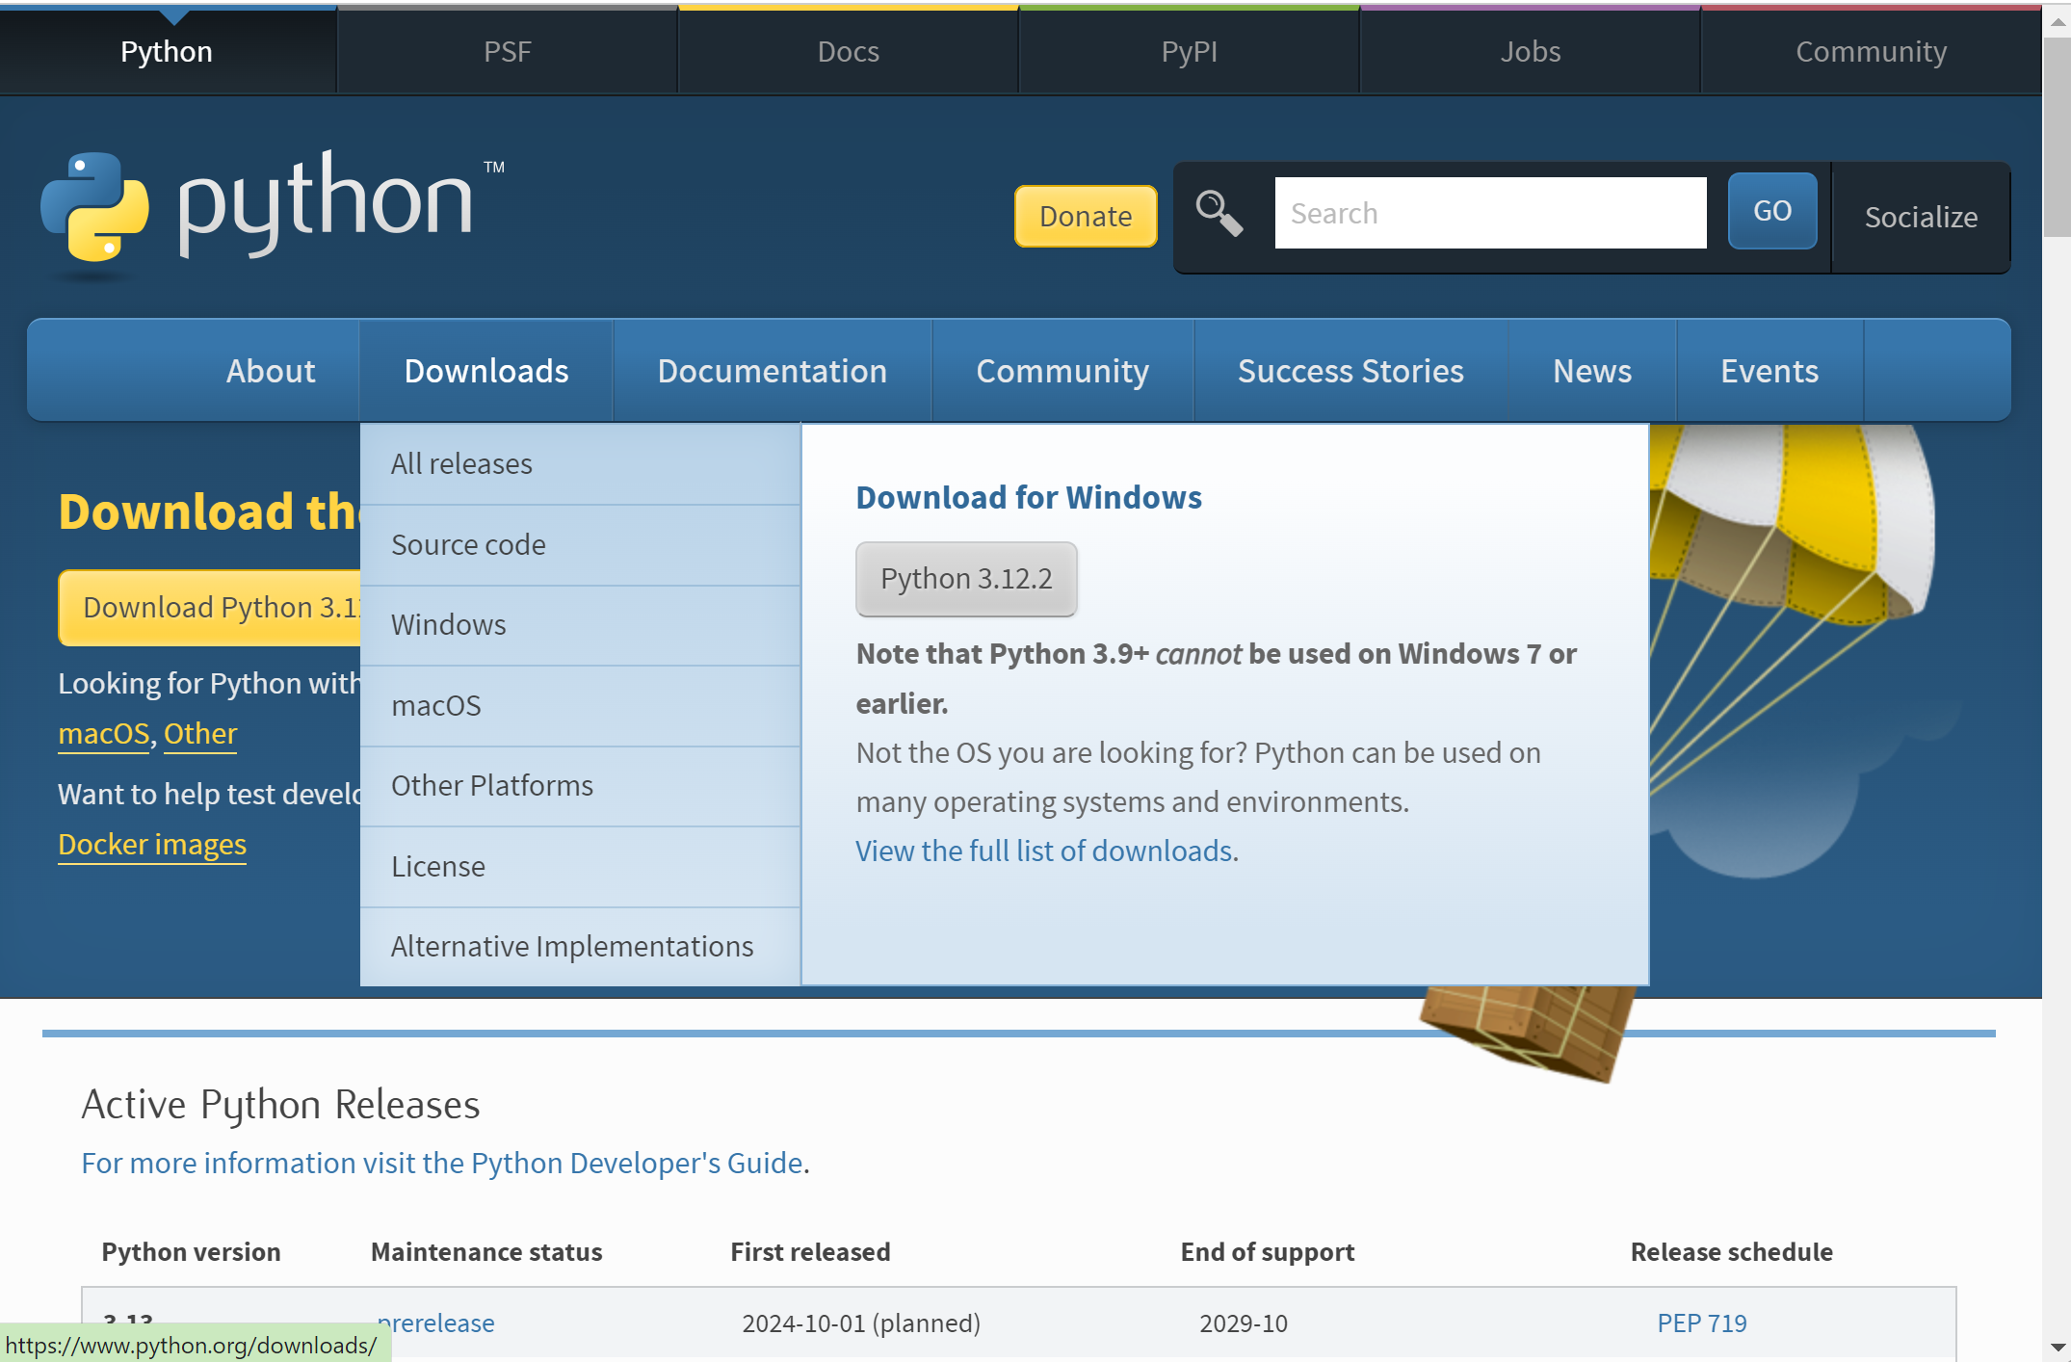This screenshot has height=1362, width=2071.
Task: Click the GO search button
Action: (1771, 211)
